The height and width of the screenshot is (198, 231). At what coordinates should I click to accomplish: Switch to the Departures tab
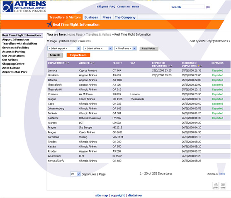78,55
